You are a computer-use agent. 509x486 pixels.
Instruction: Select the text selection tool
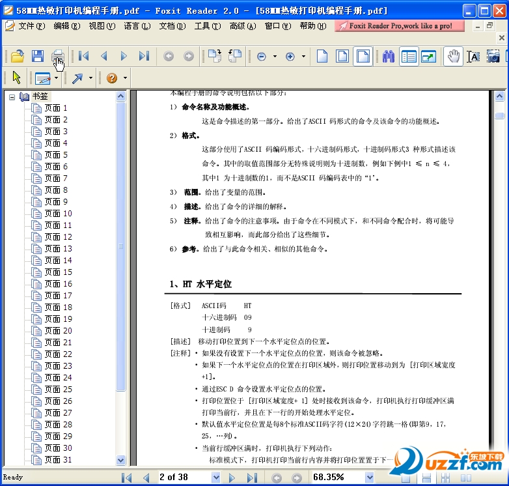(473, 56)
